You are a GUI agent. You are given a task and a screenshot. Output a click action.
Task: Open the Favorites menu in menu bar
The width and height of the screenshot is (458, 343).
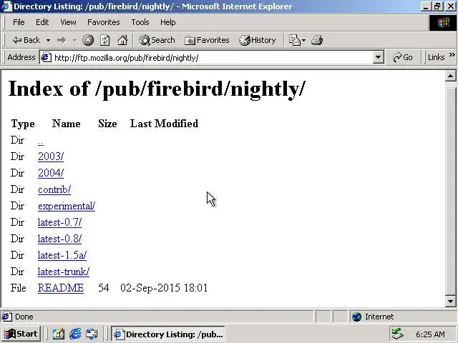coord(103,22)
